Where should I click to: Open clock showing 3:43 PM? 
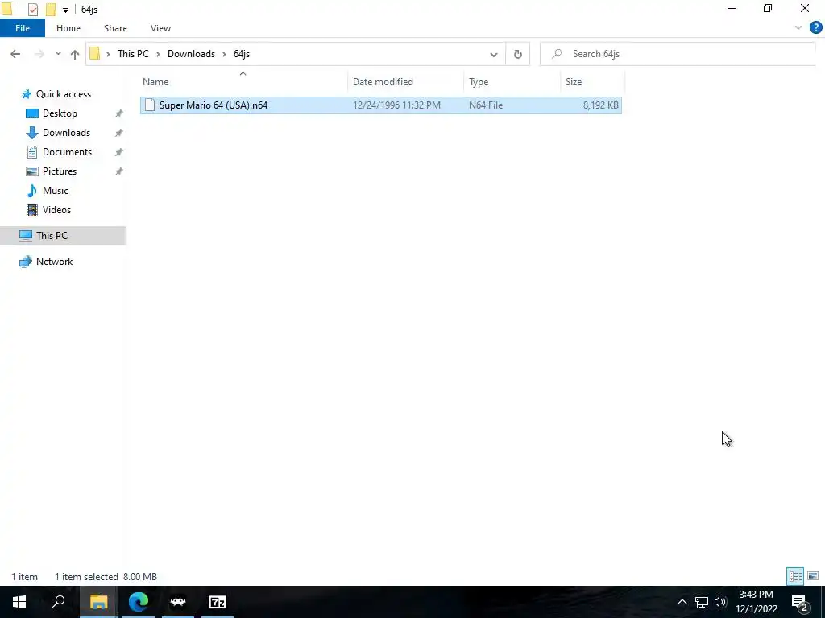pyautogui.click(x=756, y=602)
